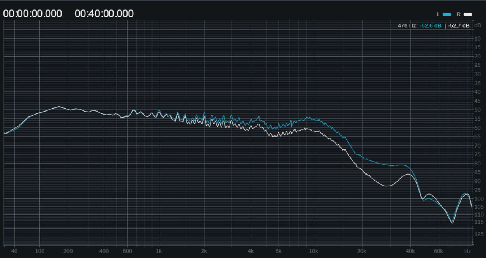
Task: Click the white R channel color swatch
Action: (x=468, y=14)
